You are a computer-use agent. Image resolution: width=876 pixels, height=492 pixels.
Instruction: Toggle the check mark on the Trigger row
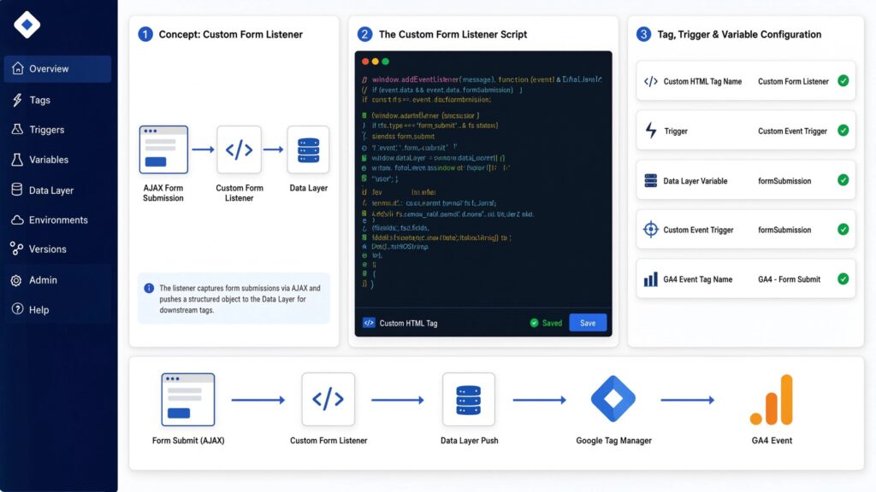click(x=843, y=131)
